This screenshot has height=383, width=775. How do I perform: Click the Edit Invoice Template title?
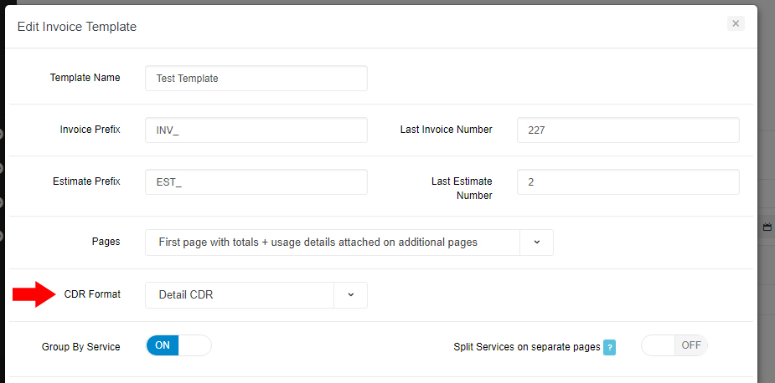(x=77, y=27)
